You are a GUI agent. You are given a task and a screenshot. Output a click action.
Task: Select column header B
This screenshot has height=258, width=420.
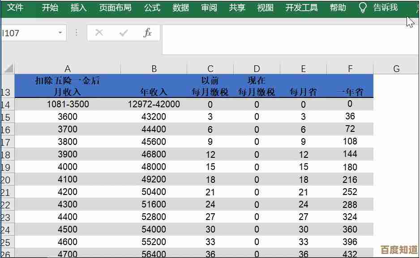coord(154,68)
